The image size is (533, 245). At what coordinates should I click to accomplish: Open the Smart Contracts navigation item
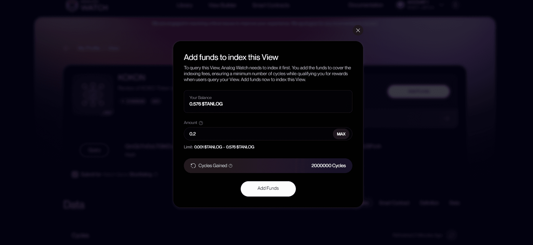coord(271,5)
